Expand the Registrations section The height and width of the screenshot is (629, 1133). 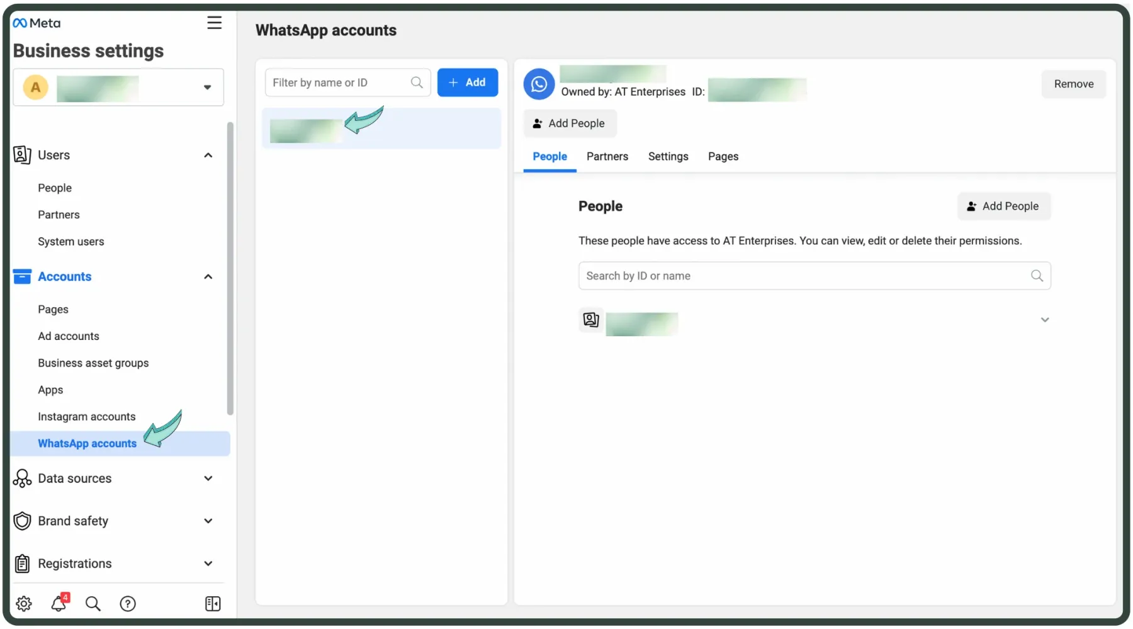(208, 564)
